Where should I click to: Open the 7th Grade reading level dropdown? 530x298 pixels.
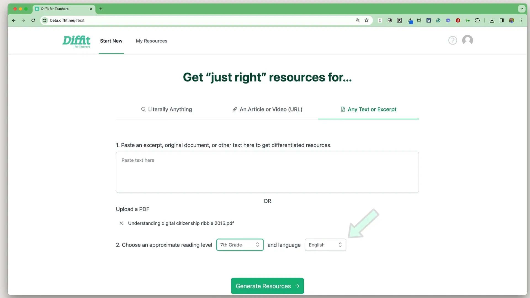pos(240,245)
